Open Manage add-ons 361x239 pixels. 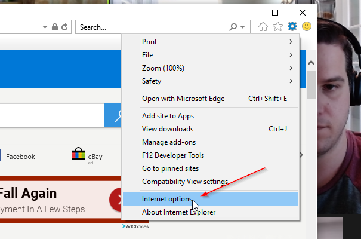tap(210, 142)
